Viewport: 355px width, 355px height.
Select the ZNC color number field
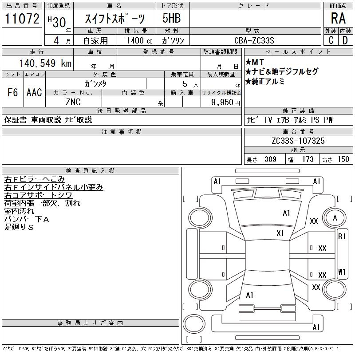(x=73, y=102)
